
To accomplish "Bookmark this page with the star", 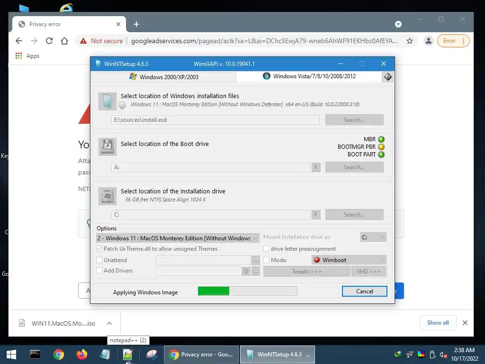I will tap(410, 41).
